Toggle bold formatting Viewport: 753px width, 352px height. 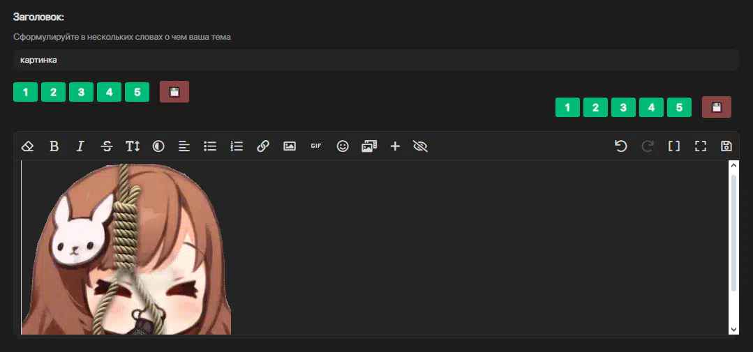pyautogui.click(x=54, y=146)
